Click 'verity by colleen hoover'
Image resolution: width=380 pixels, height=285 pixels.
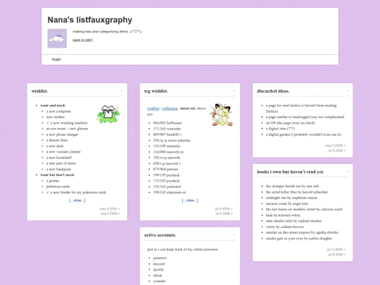click(x=285, y=227)
